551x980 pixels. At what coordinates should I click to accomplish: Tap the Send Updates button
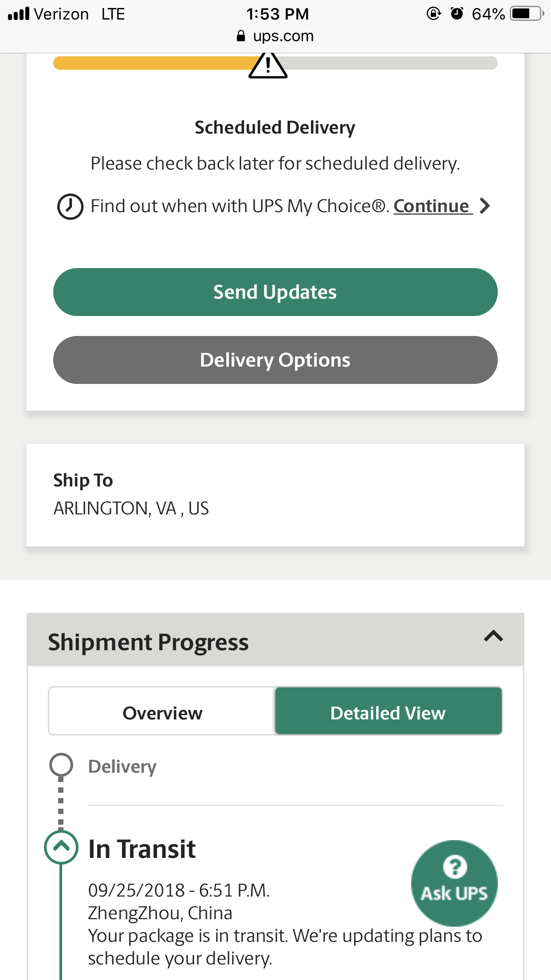click(x=275, y=292)
